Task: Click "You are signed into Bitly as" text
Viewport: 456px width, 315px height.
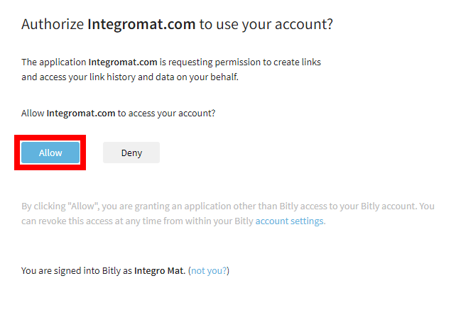Action: (77, 271)
